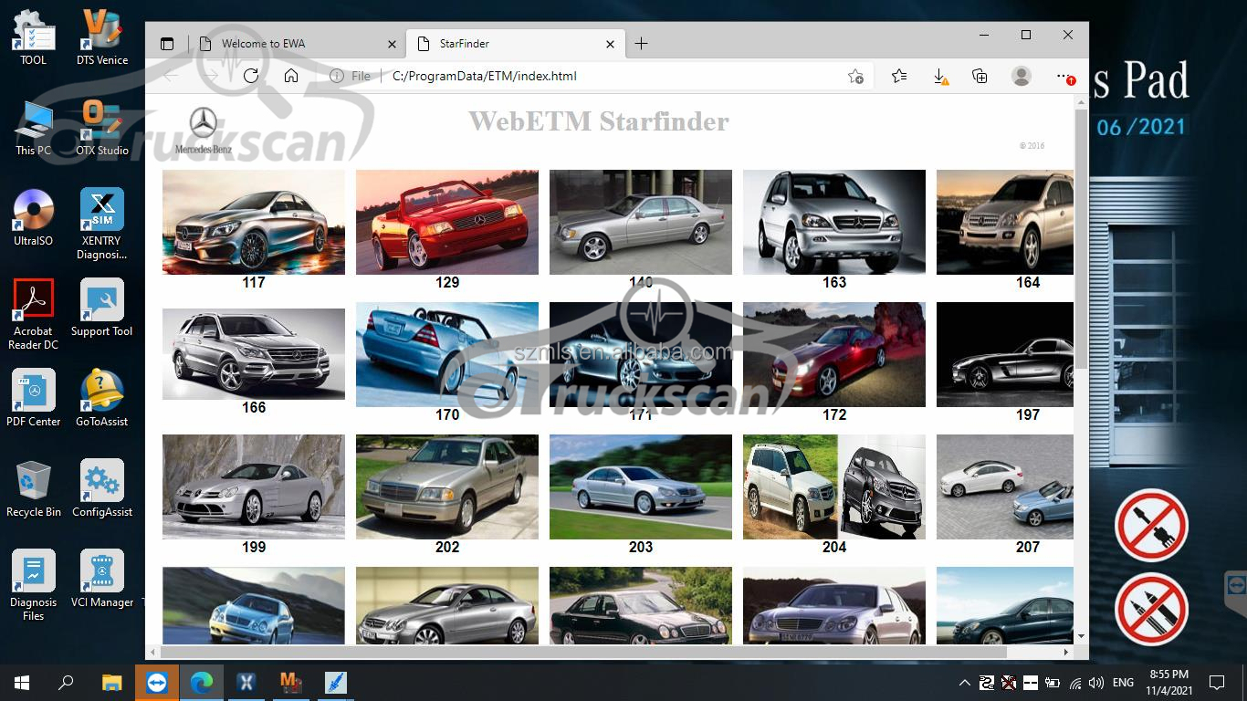The width and height of the screenshot is (1247, 701).
Task: Launch DTS Venice from desktop
Action: [102, 37]
